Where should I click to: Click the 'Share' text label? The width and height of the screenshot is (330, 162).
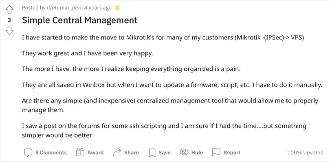coord(132,153)
